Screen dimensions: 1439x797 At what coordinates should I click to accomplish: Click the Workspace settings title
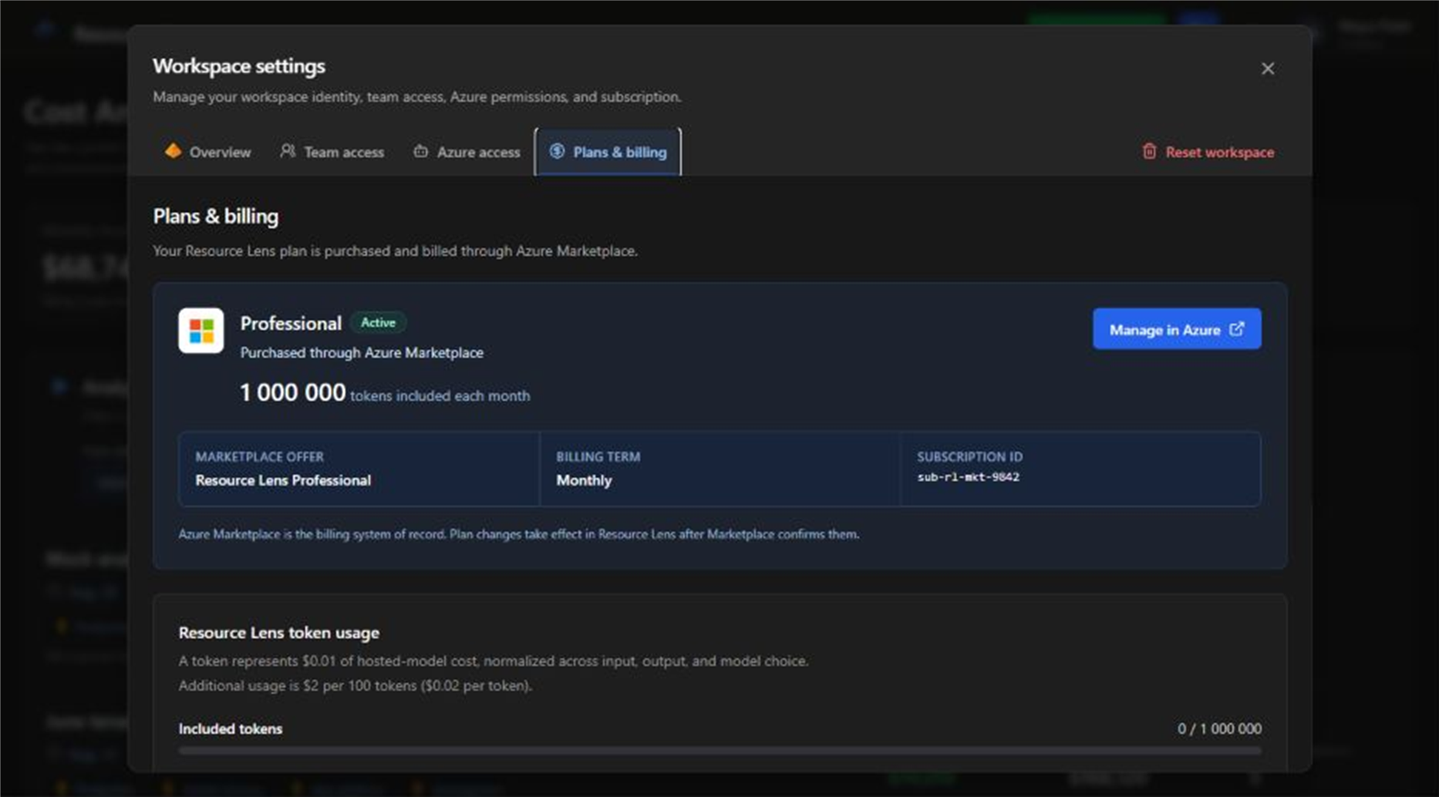coord(239,66)
